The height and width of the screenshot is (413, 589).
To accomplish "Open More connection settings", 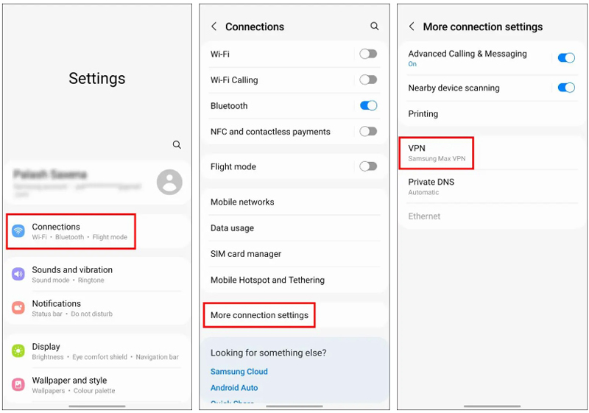I will [259, 315].
